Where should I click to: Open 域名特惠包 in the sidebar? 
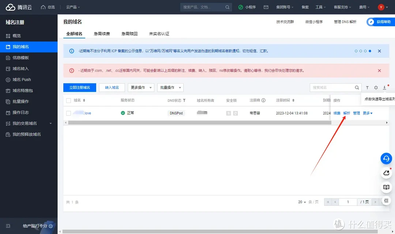[29, 90]
